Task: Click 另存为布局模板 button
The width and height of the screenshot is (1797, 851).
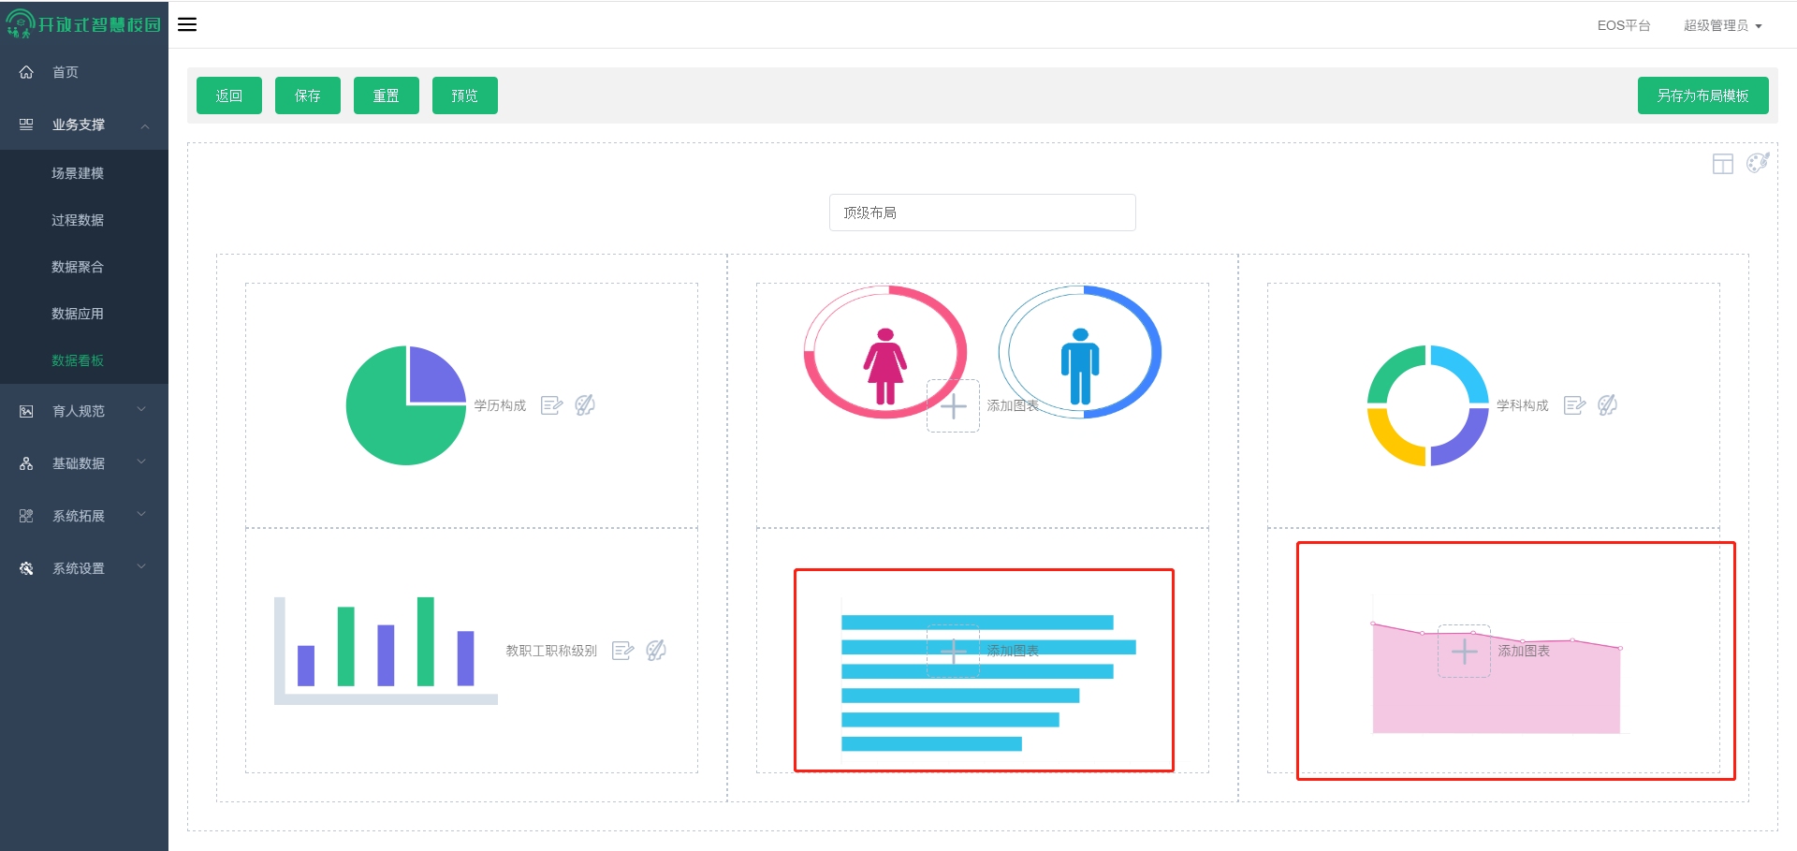Action: (x=1703, y=95)
